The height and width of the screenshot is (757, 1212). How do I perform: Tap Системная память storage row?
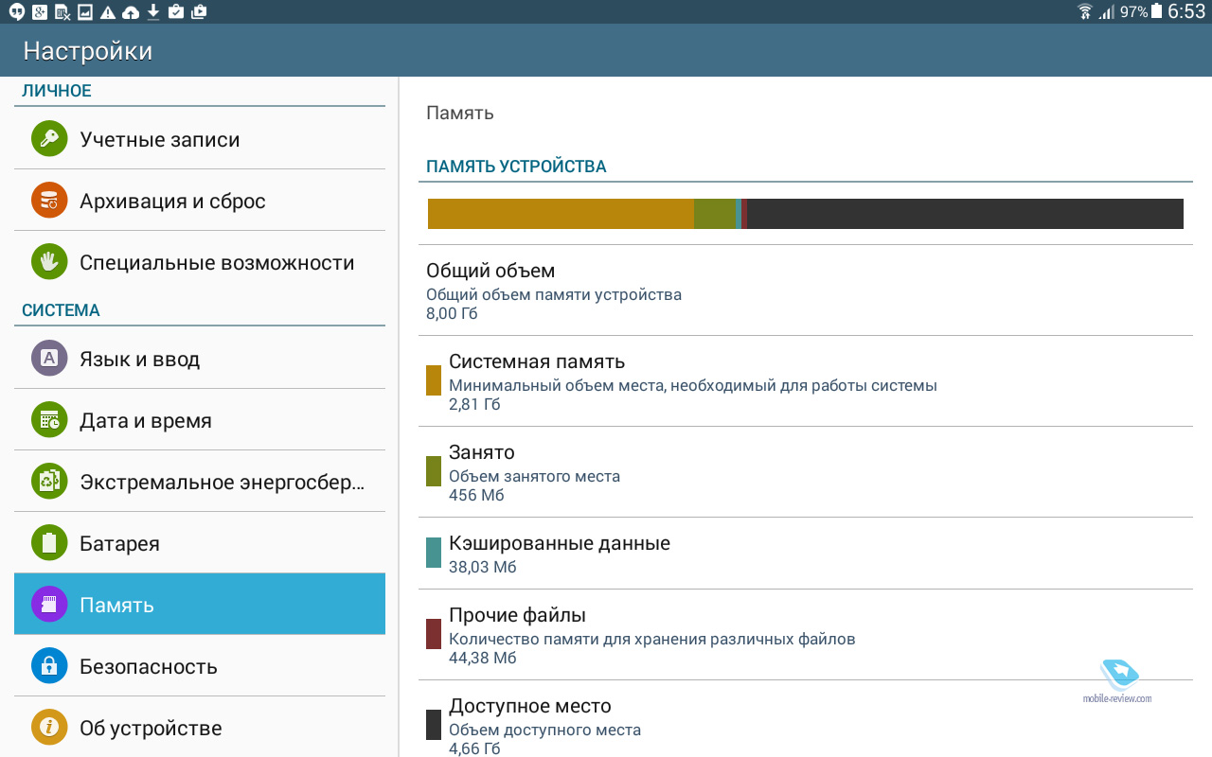(x=805, y=381)
